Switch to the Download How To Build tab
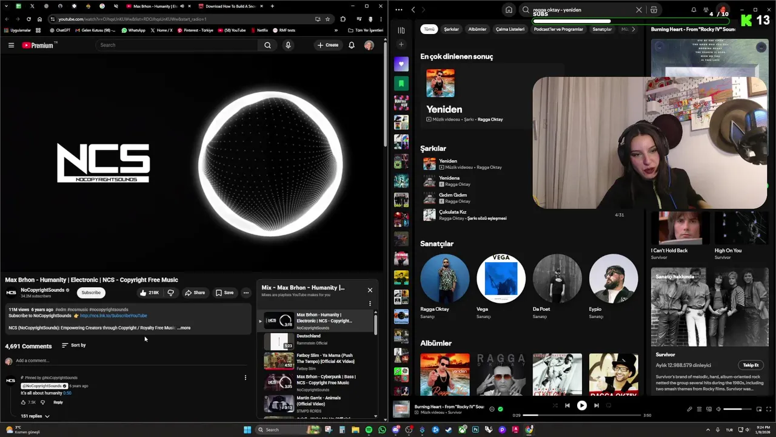 coord(230,6)
